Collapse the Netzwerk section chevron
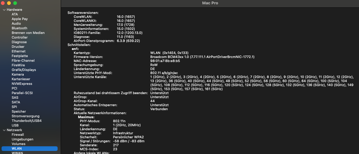The height and width of the screenshot is (154, 359). (x=4, y=130)
